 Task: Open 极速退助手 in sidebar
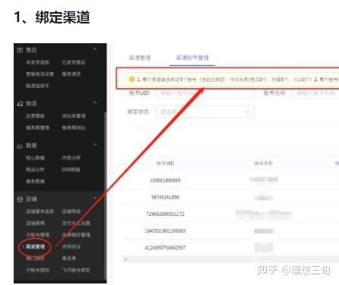click(x=37, y=86)
